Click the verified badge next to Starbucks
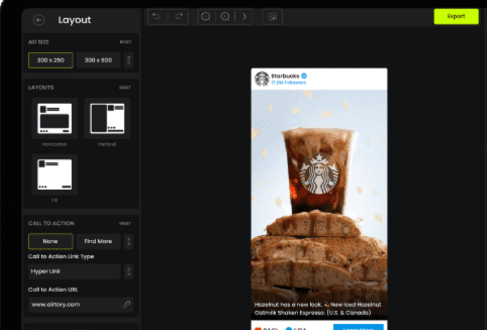487x330 pixels. (x=304, y=75)
